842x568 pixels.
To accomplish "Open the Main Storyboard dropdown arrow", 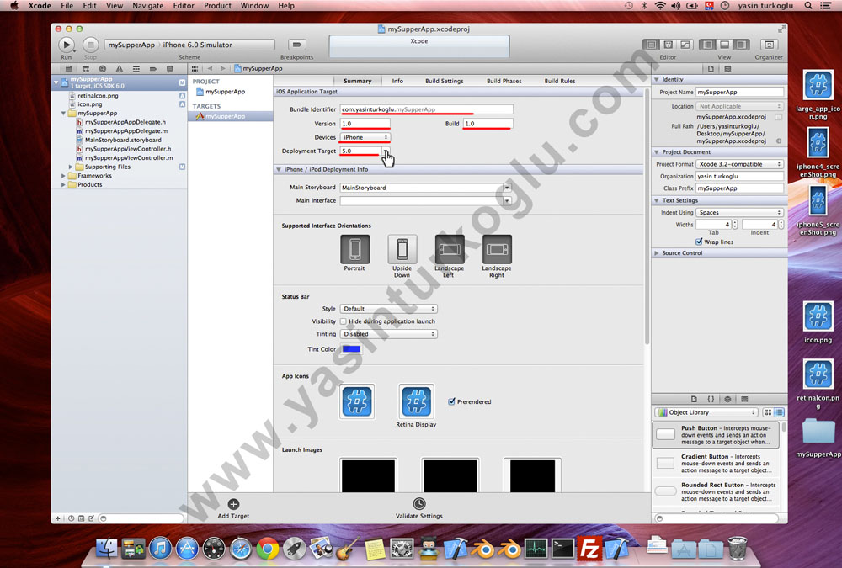I will pyautogui.click(x=507, y=188).
